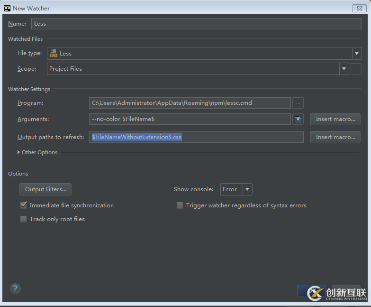Click the Watched Files section label
Image resolution: width=371 pixels, height=307 pixels.
(25, 39)
